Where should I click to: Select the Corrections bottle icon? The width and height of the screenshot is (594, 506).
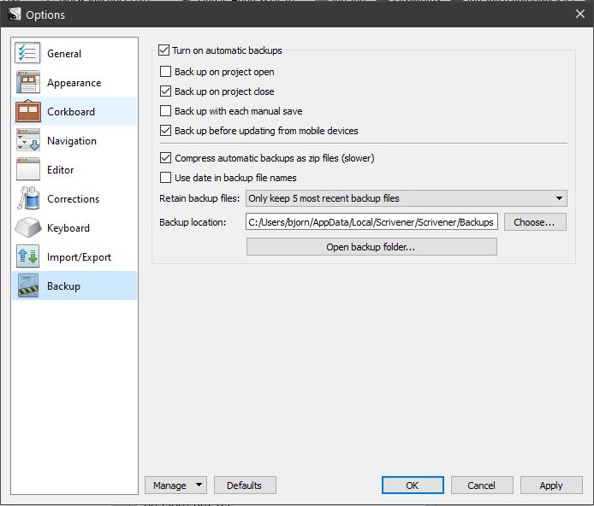point(28,198)
